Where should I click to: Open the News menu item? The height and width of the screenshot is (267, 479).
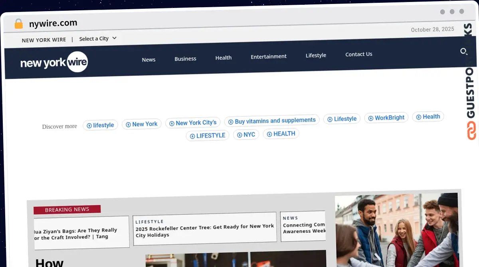pyautogui.click(x=148, y=60)
